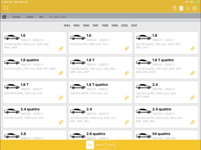Tap '132/180 kw/PS, 1781 ccm, AJL' under 1.8 T
The height and width of the screenshot is (150, 201).
[x=23, y=93]
